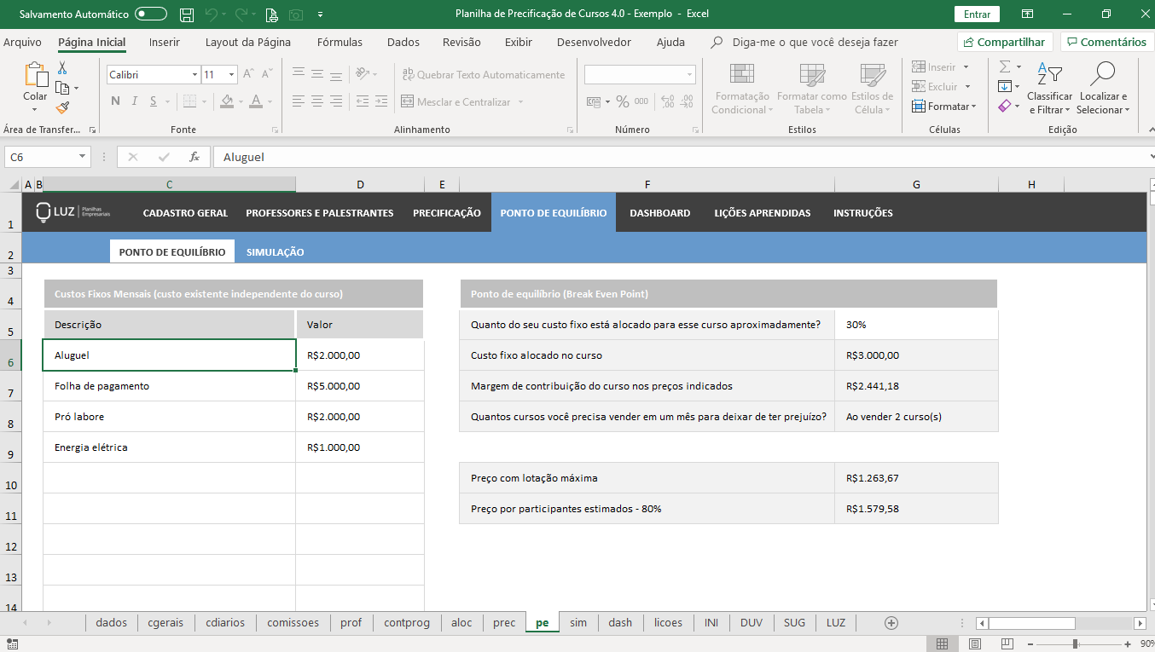Switch to the sim sheet tab

coord(578,623)
